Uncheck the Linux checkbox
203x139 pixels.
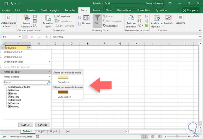pos(9,93)
